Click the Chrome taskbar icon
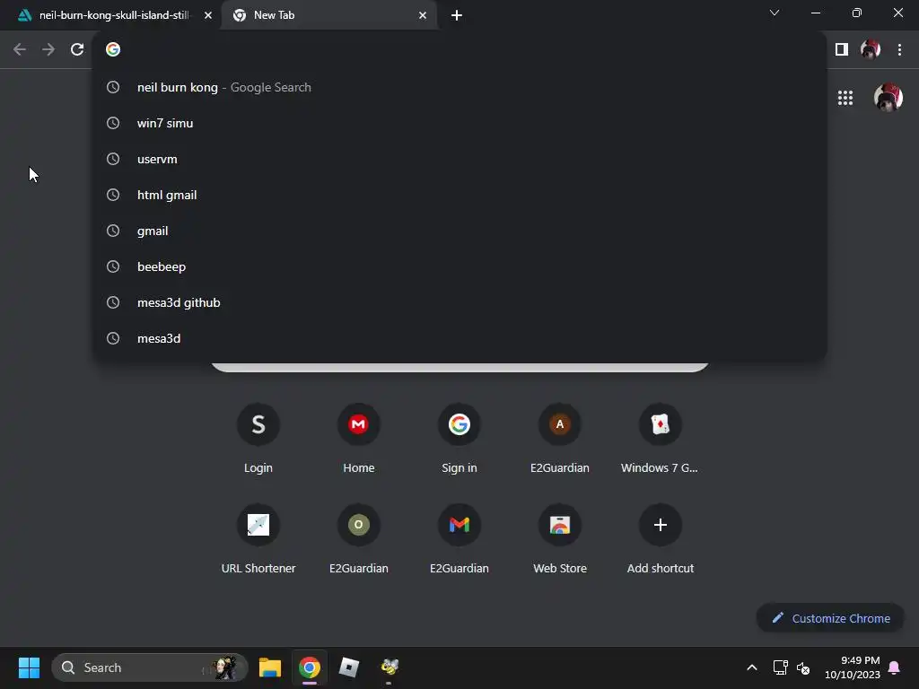This screenshot has height=689, width=919. pos(310,667)
